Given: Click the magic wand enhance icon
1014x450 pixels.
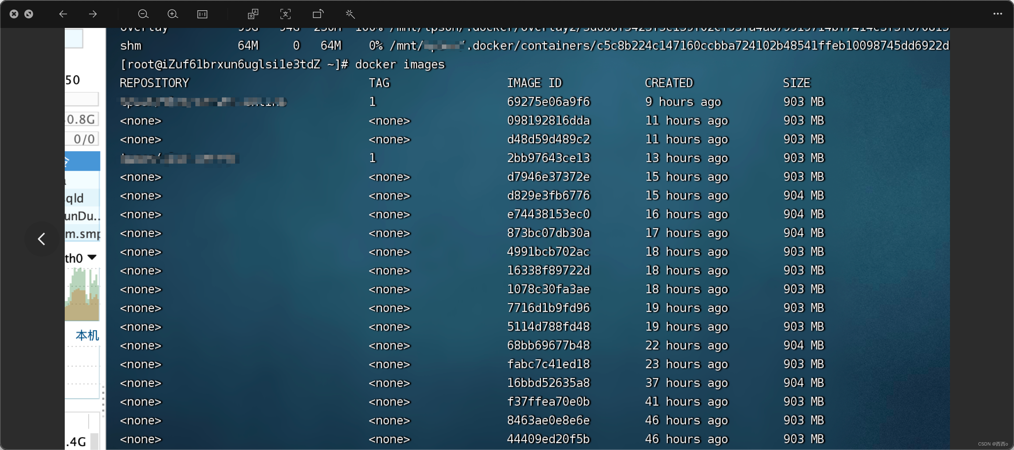Looking at the screenshot, I should tap(350, 14).
